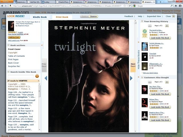Click Time Split cover thumbnail
This screenshot has width=183, height=137.
tap(145, 57)
